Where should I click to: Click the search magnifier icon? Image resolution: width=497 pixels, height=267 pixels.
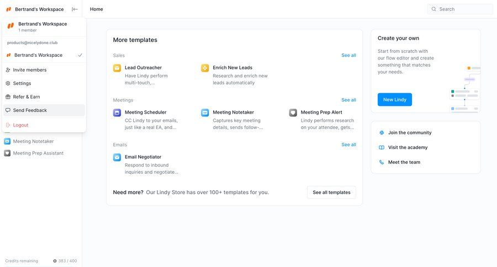coord(433,9)
